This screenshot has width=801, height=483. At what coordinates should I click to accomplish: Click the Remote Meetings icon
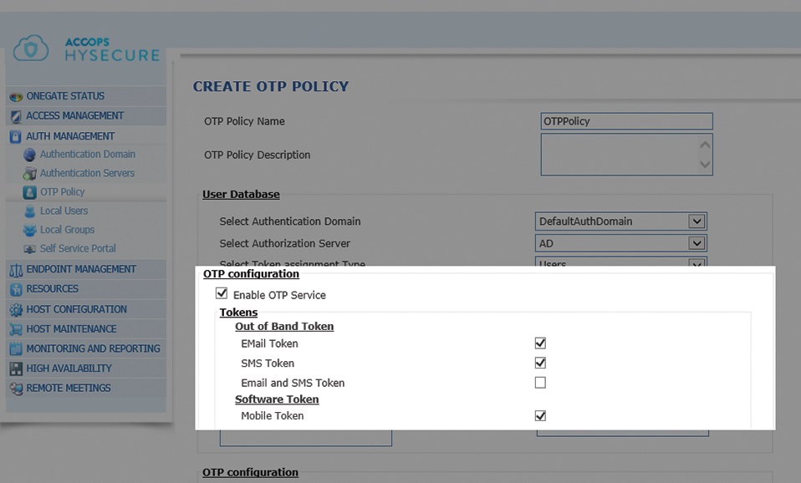16,389
